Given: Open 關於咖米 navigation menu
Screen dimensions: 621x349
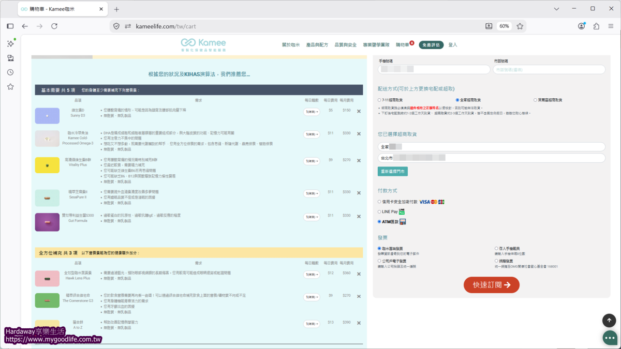Looking at the screenshot, I should [x=291, y=45].
